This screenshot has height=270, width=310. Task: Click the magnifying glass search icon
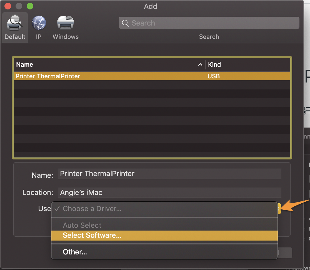click(125, 23)
